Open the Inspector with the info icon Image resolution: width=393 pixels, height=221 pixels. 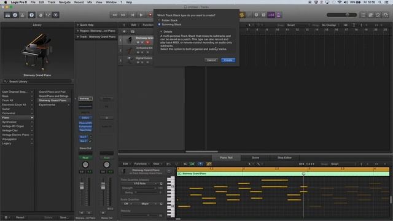click(15, 15)
